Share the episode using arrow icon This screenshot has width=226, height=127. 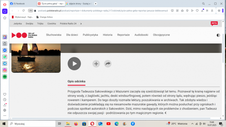coord(108,64)
